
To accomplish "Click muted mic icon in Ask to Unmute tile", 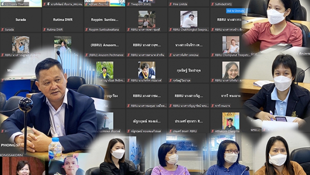I will pos(213,30).
